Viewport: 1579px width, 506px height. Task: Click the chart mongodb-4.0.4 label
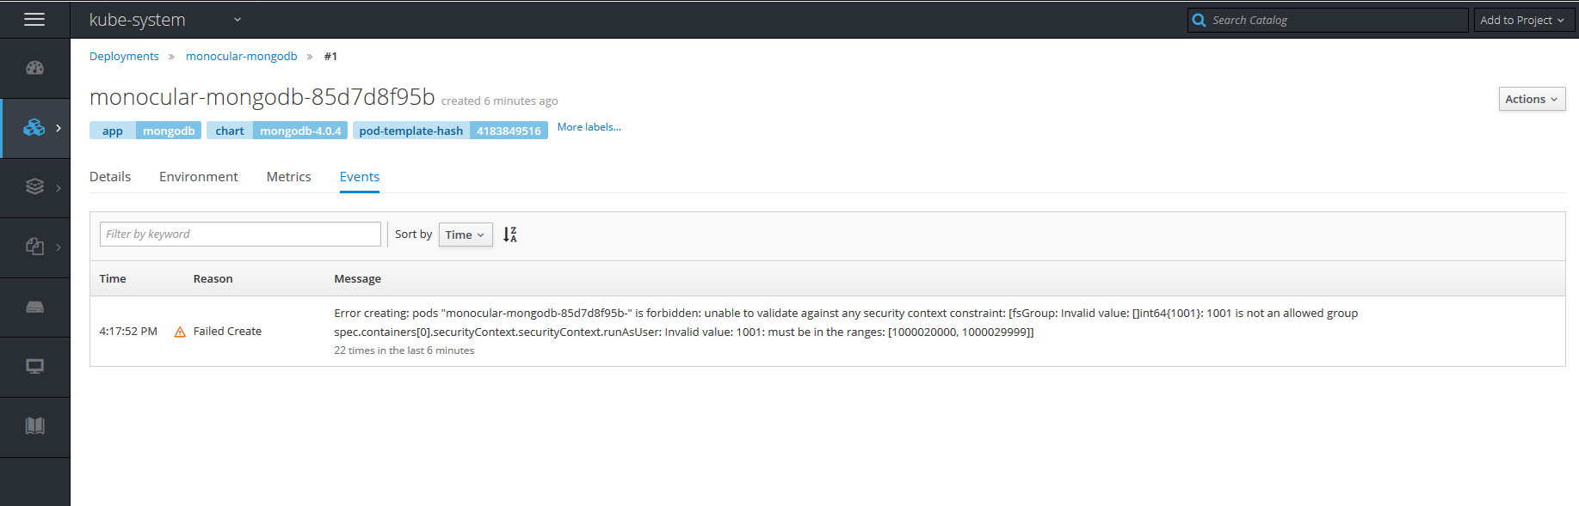(x=277, y=131)
